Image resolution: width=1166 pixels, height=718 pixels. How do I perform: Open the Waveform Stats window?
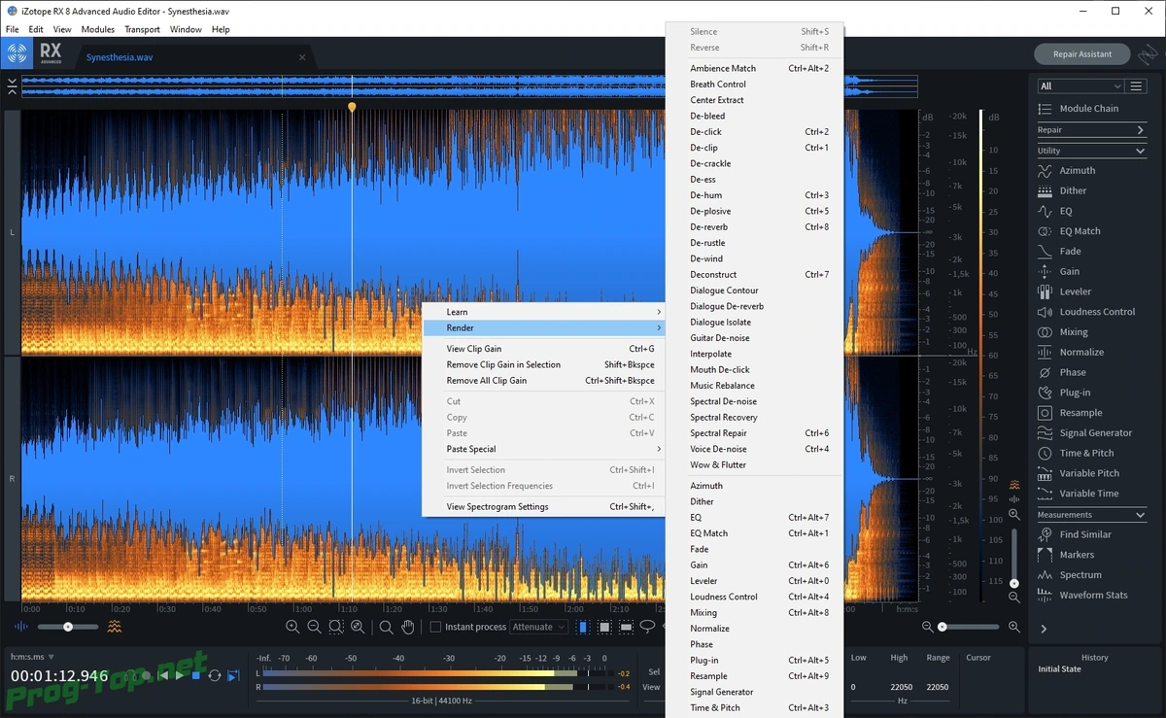click(1093, 595)
